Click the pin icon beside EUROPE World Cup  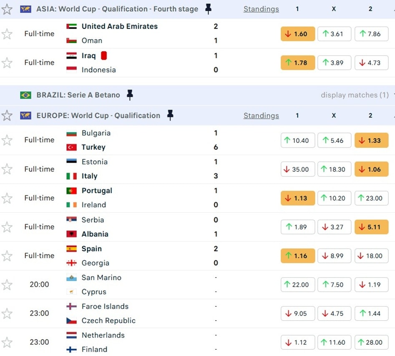tap(170, 115)
